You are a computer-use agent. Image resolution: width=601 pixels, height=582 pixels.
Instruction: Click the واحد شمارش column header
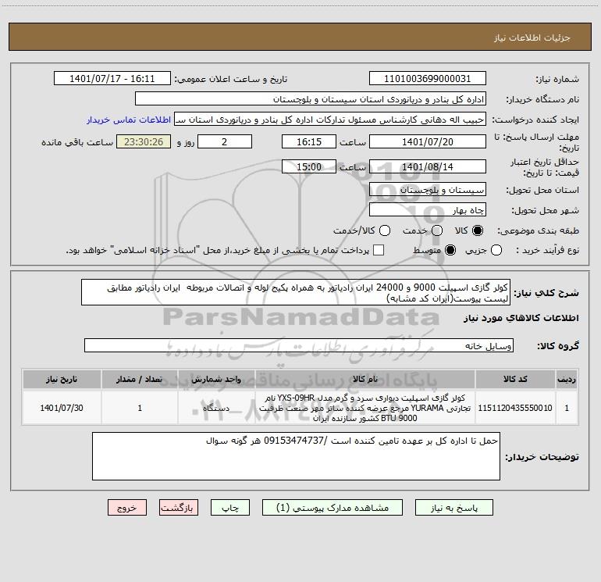click(x=216, y=379)
